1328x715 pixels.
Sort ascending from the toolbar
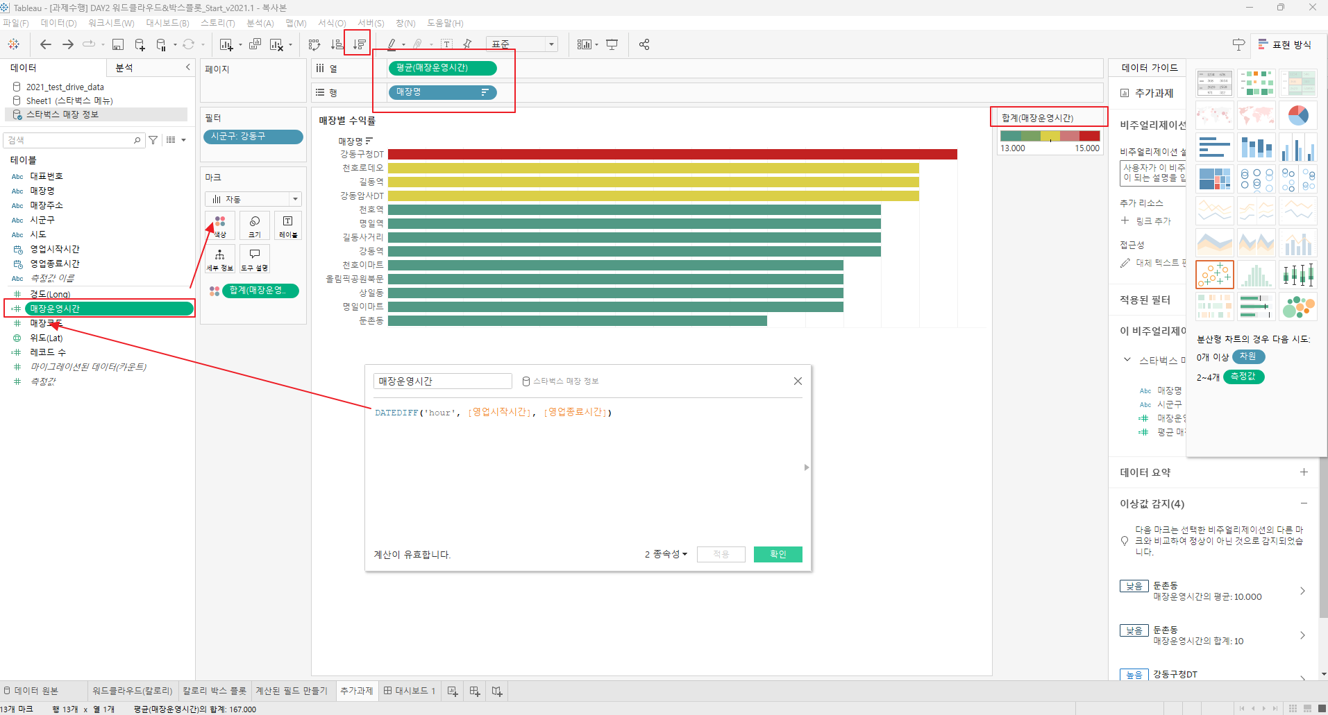(337, 44)
